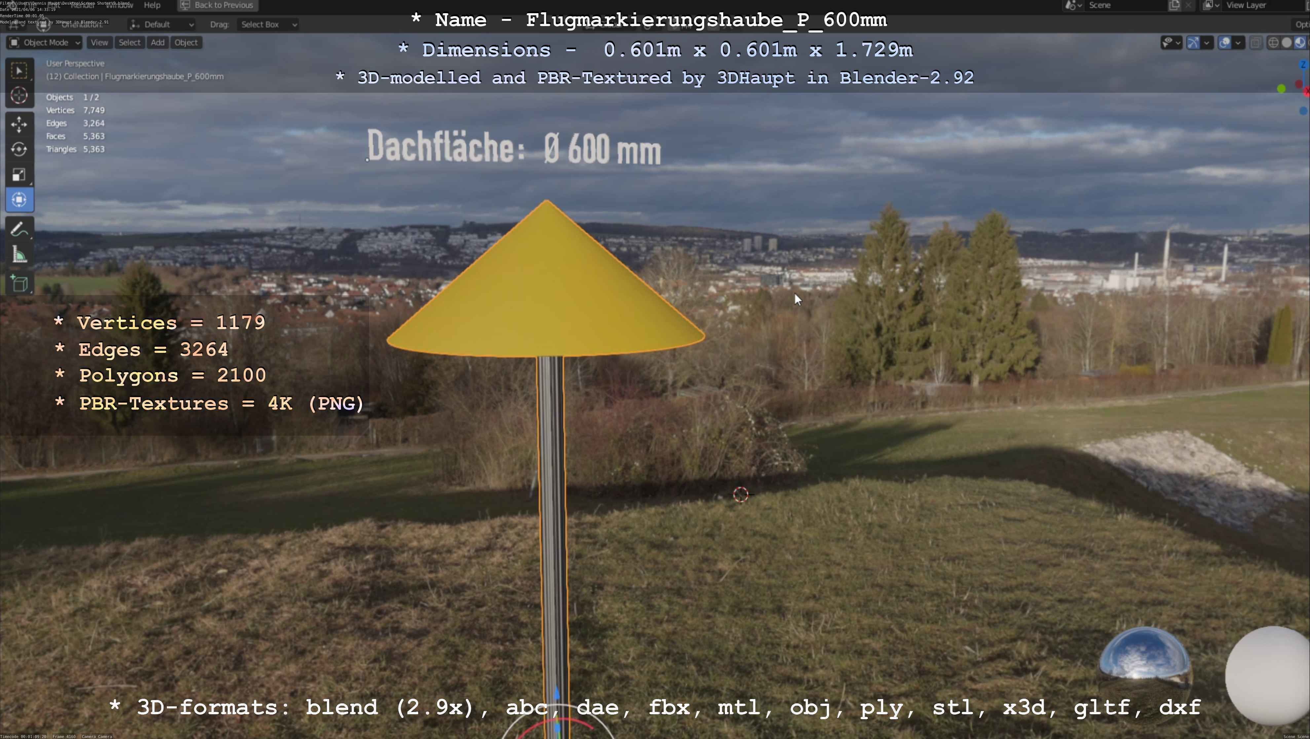Click the "User Perspective" viewport label

tap(75, 63)
